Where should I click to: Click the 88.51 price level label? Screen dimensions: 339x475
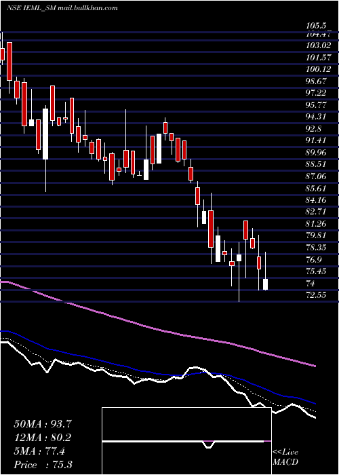click(316, 164)
